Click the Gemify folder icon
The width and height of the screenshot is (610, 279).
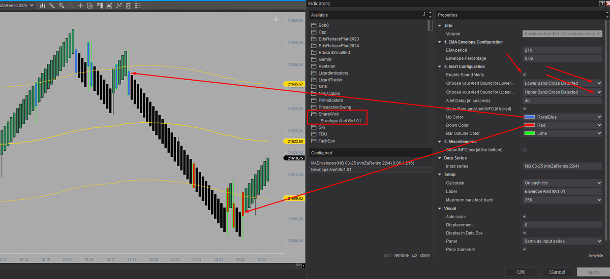[314, 59]
